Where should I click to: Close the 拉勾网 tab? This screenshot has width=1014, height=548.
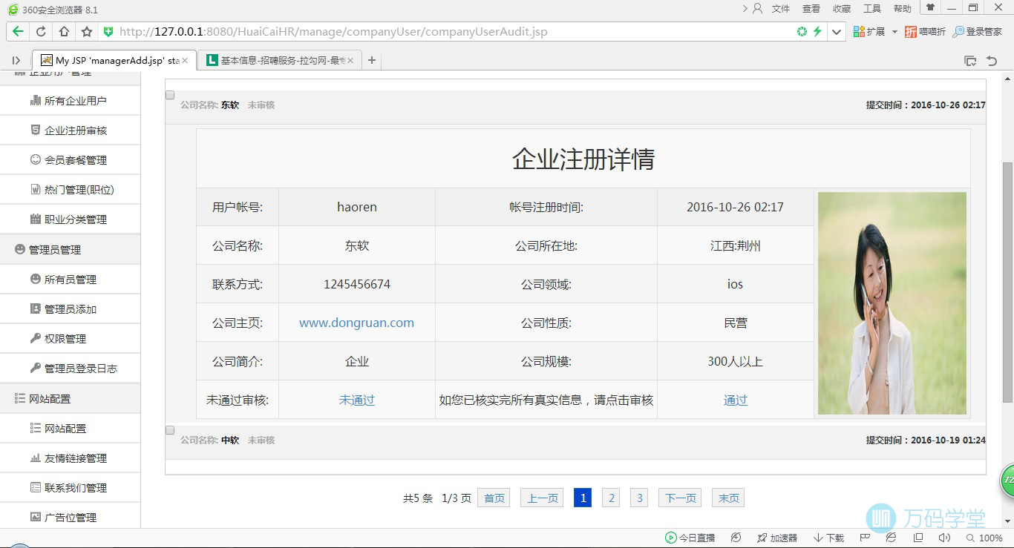(350, 61)
